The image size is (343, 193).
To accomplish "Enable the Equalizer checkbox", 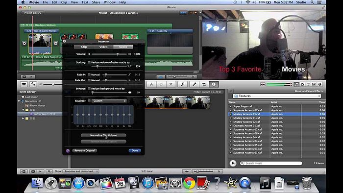I will point(89,101).
